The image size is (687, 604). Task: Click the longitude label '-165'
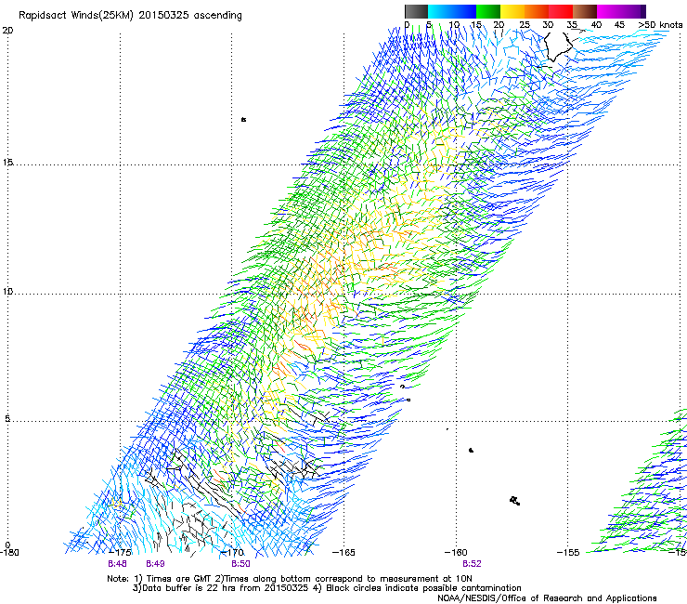pyautogui.click(x=343, y=553)
